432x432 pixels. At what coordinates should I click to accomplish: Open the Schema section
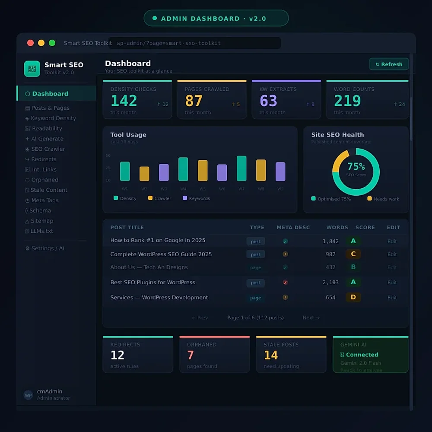(38, 210)
